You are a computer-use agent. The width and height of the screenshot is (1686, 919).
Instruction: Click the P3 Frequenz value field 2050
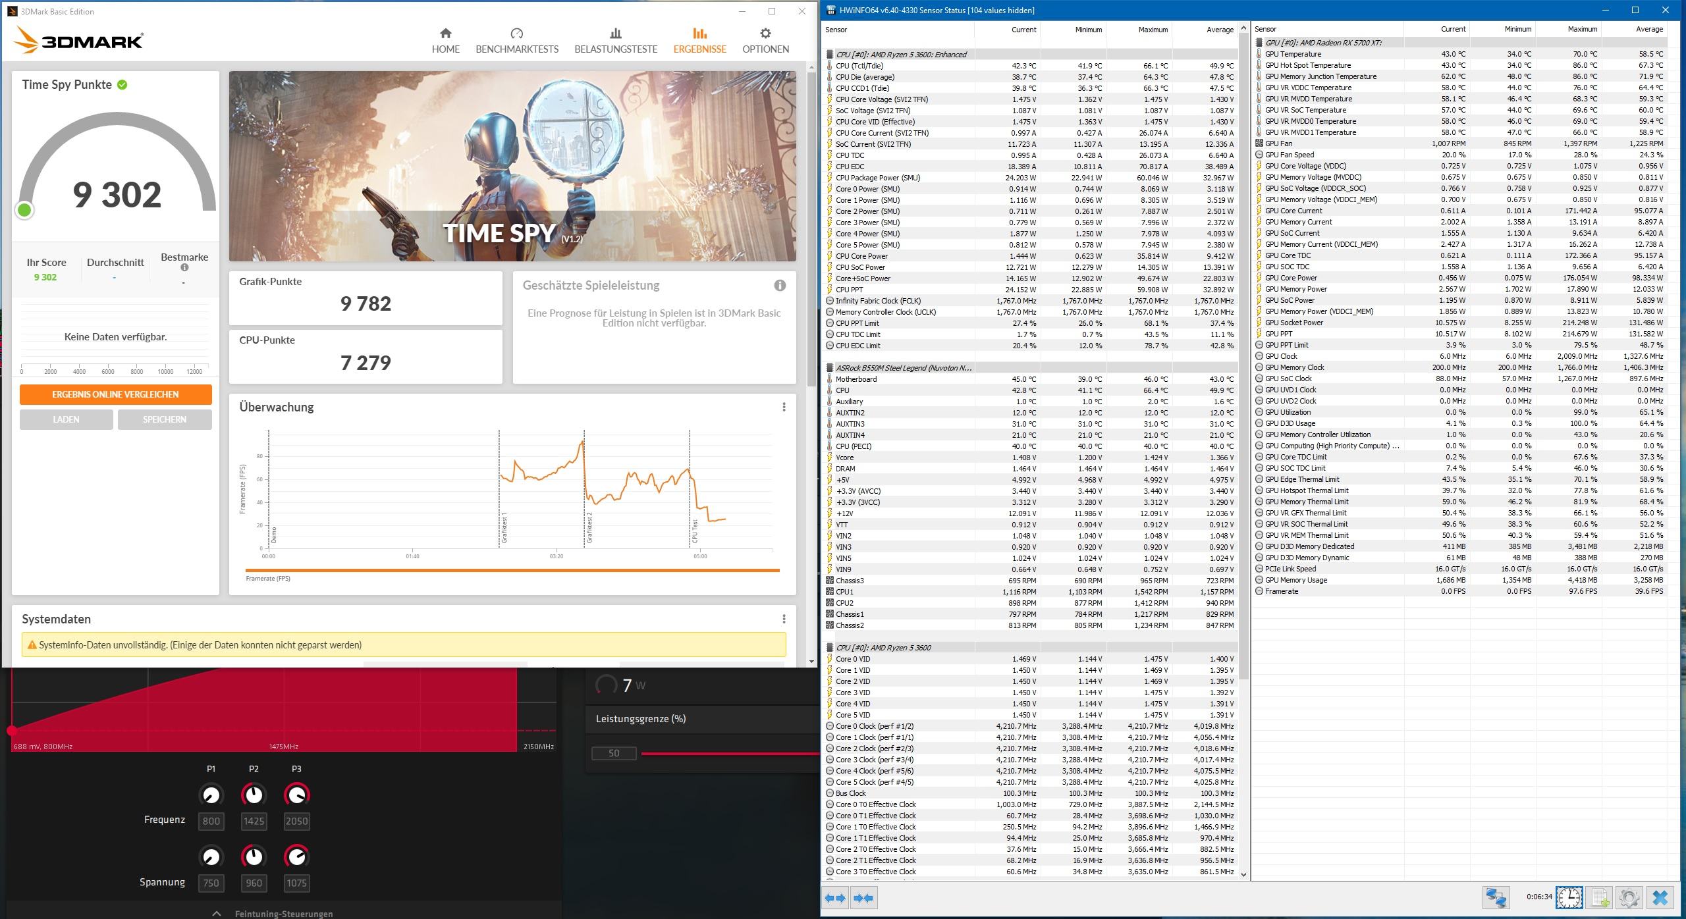[296, 821]
